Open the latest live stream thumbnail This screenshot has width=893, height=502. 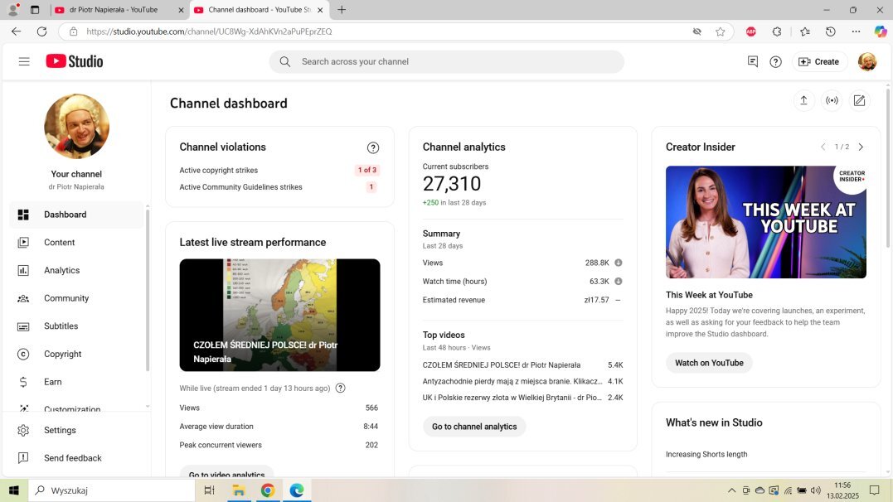[x=279, y=315]
